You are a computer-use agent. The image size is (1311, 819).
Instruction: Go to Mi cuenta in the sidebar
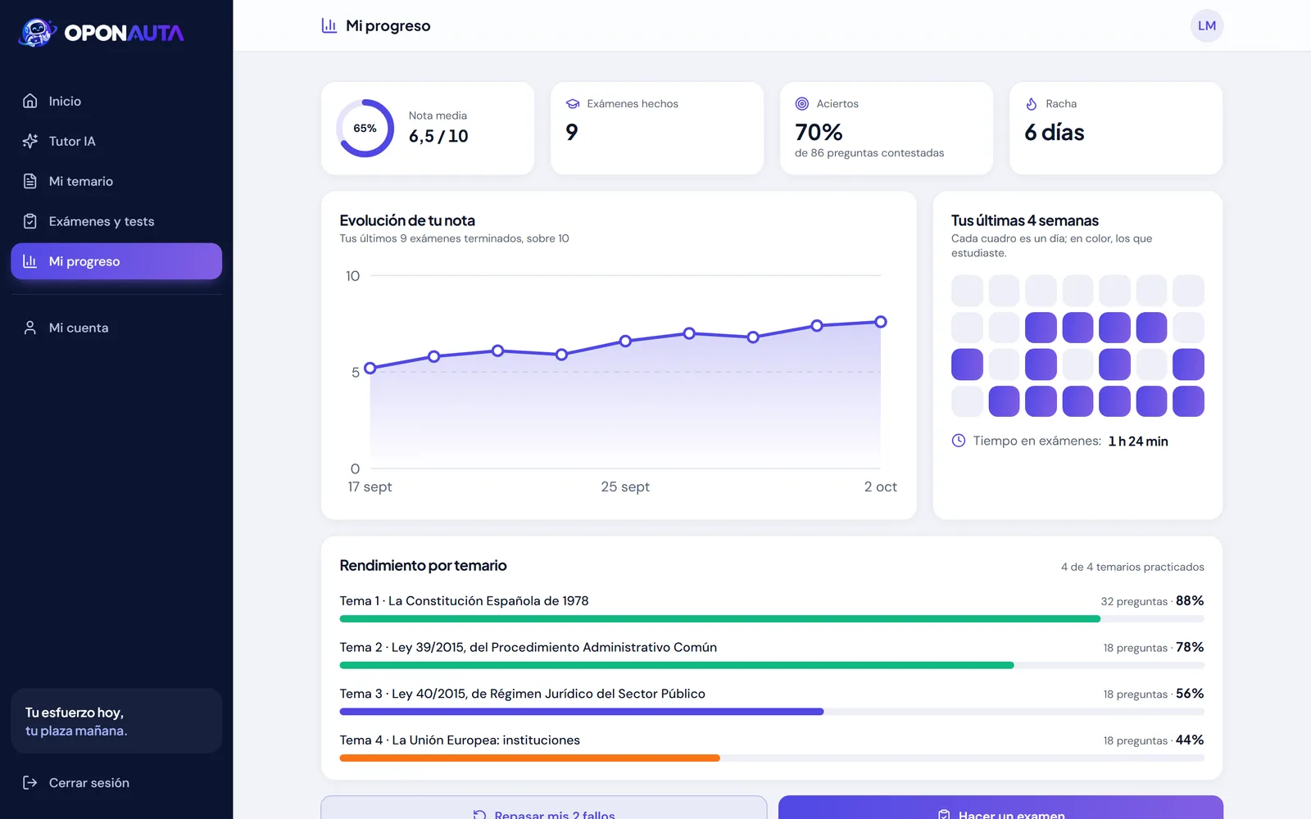[116, 328]
